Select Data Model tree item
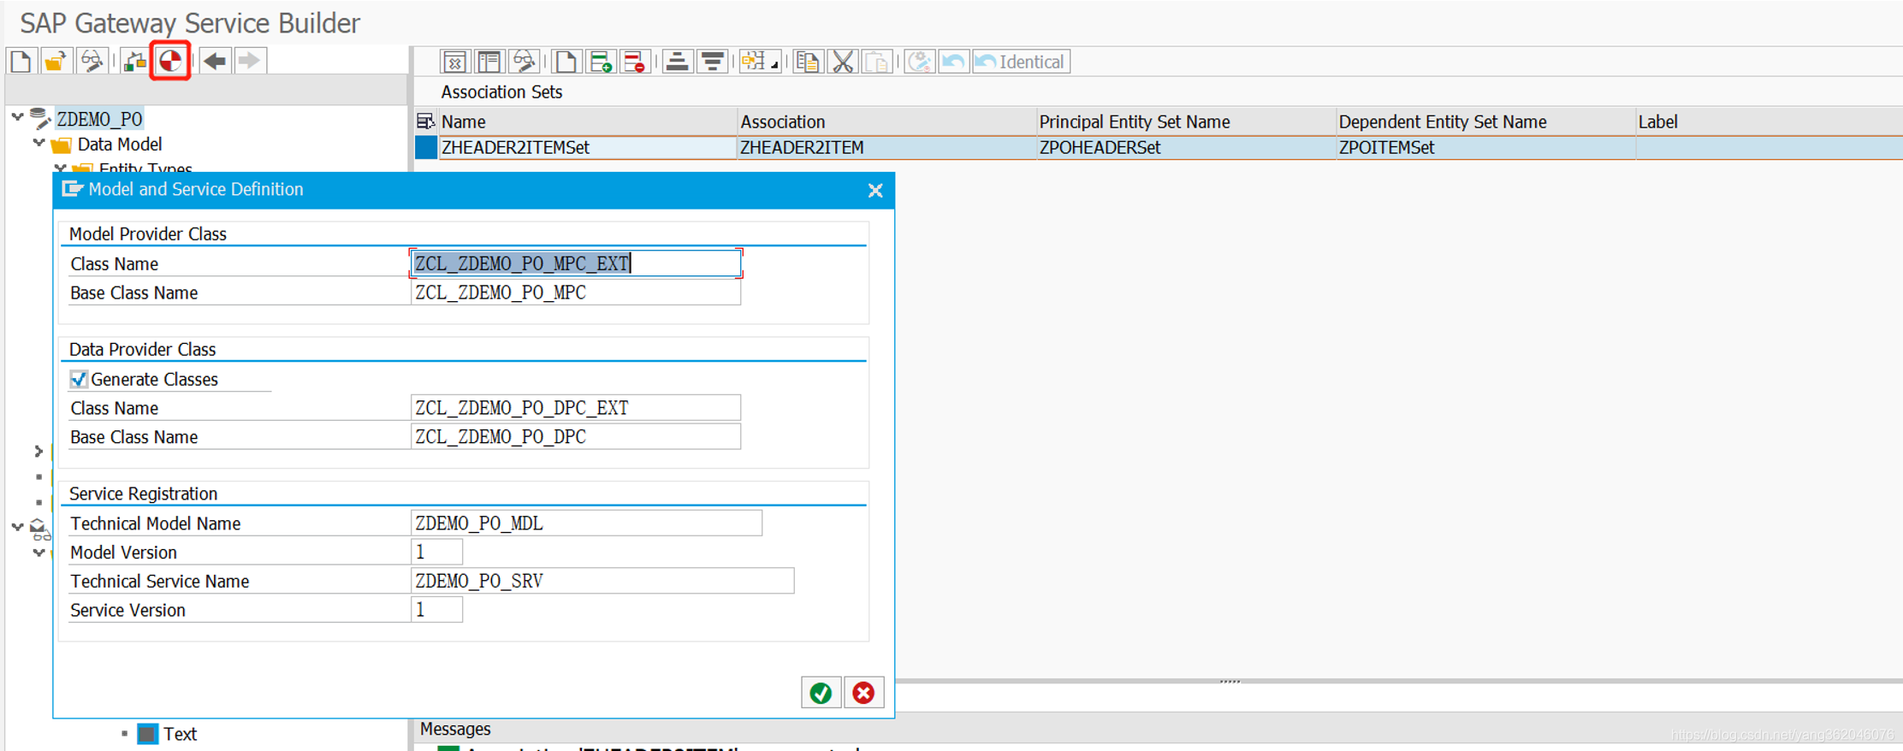The image size is (1903, 751). click(120, 145)
